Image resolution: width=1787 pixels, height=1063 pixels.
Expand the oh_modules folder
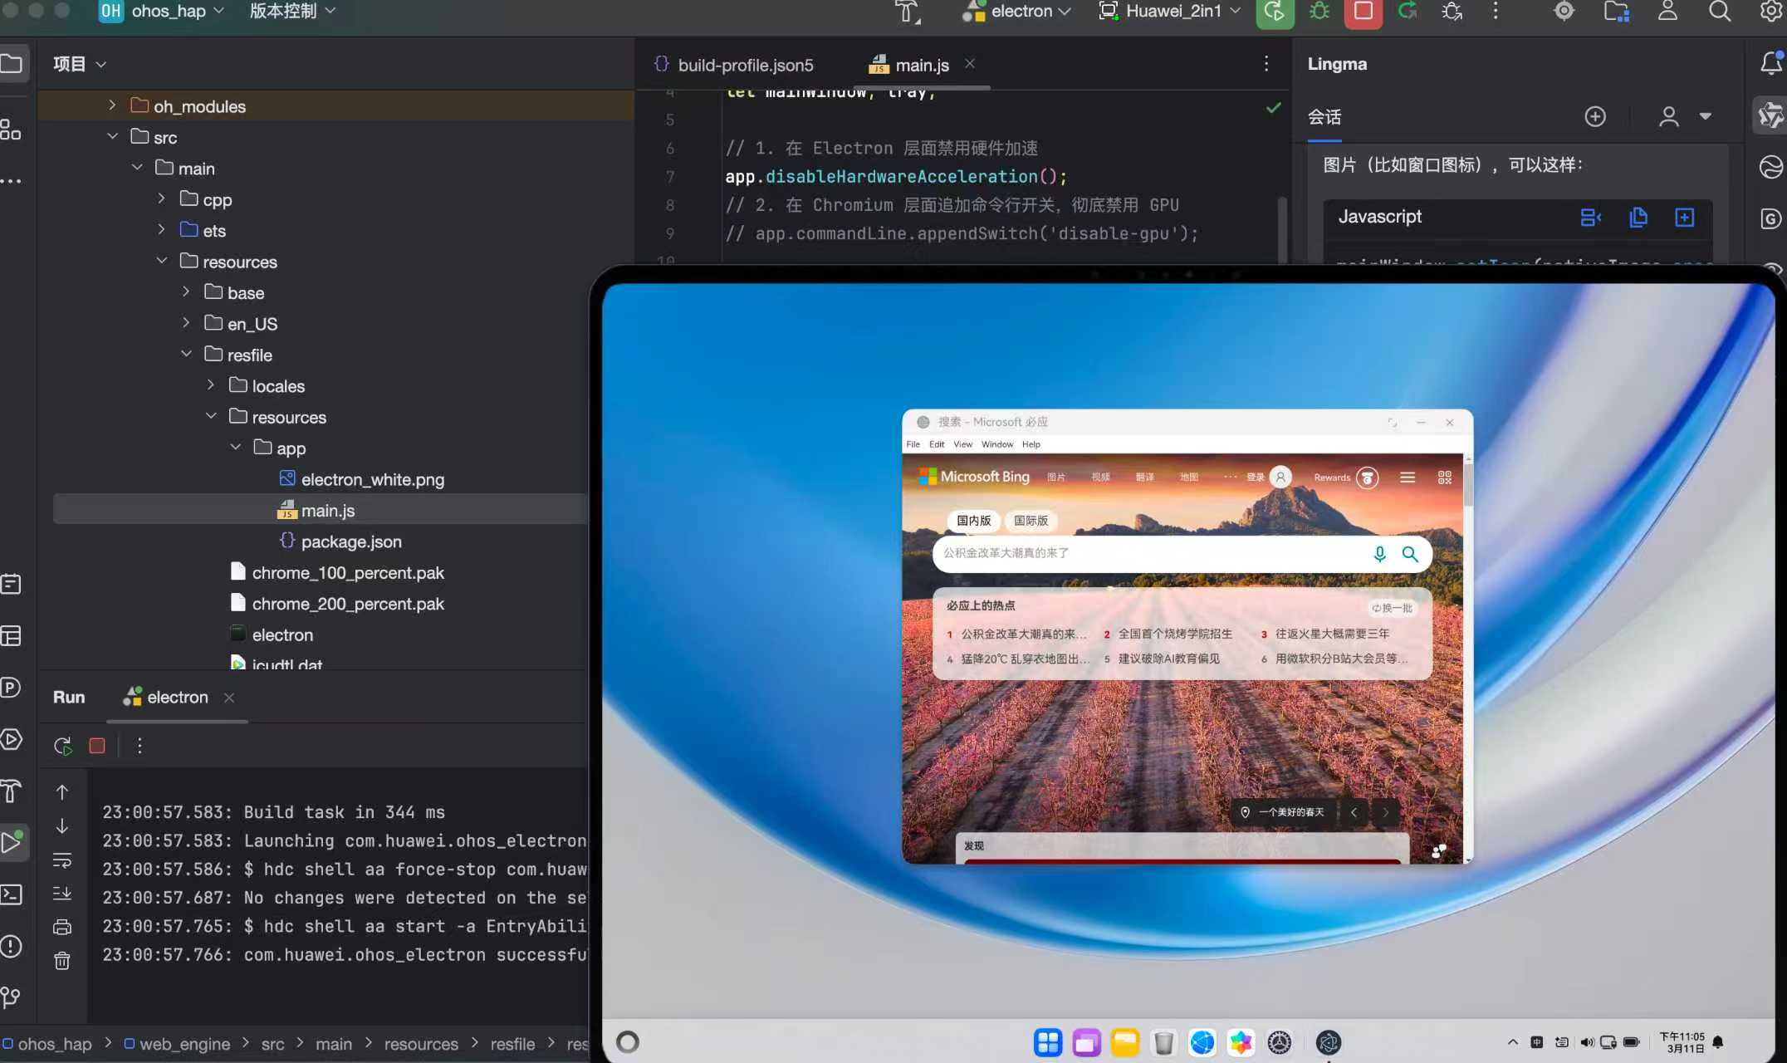(x=112, y=105)
